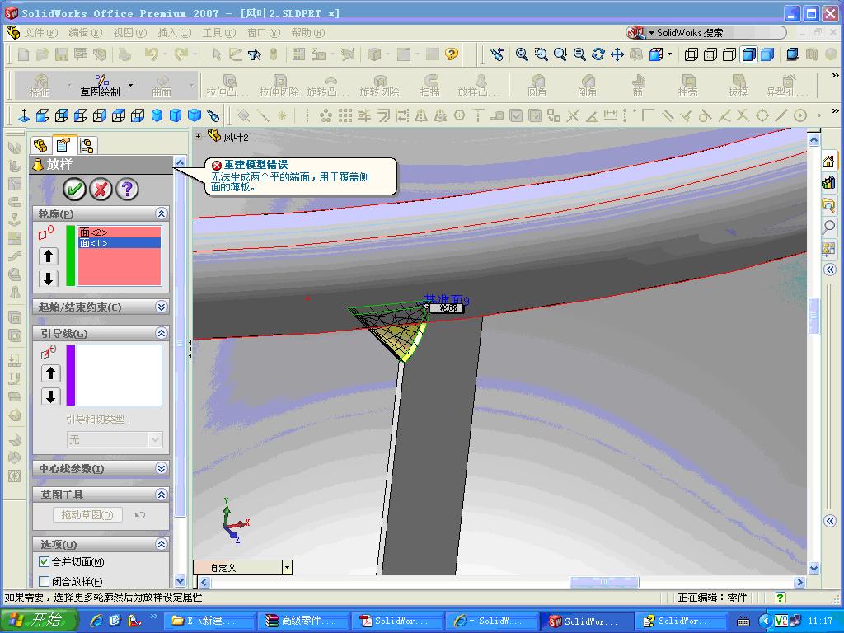844x633 pixels.
Task: Open 高级零件 taskbar window
Action: coord(302,621)
